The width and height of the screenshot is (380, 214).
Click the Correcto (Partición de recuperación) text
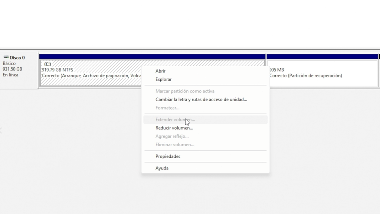[x=306, y=76]
